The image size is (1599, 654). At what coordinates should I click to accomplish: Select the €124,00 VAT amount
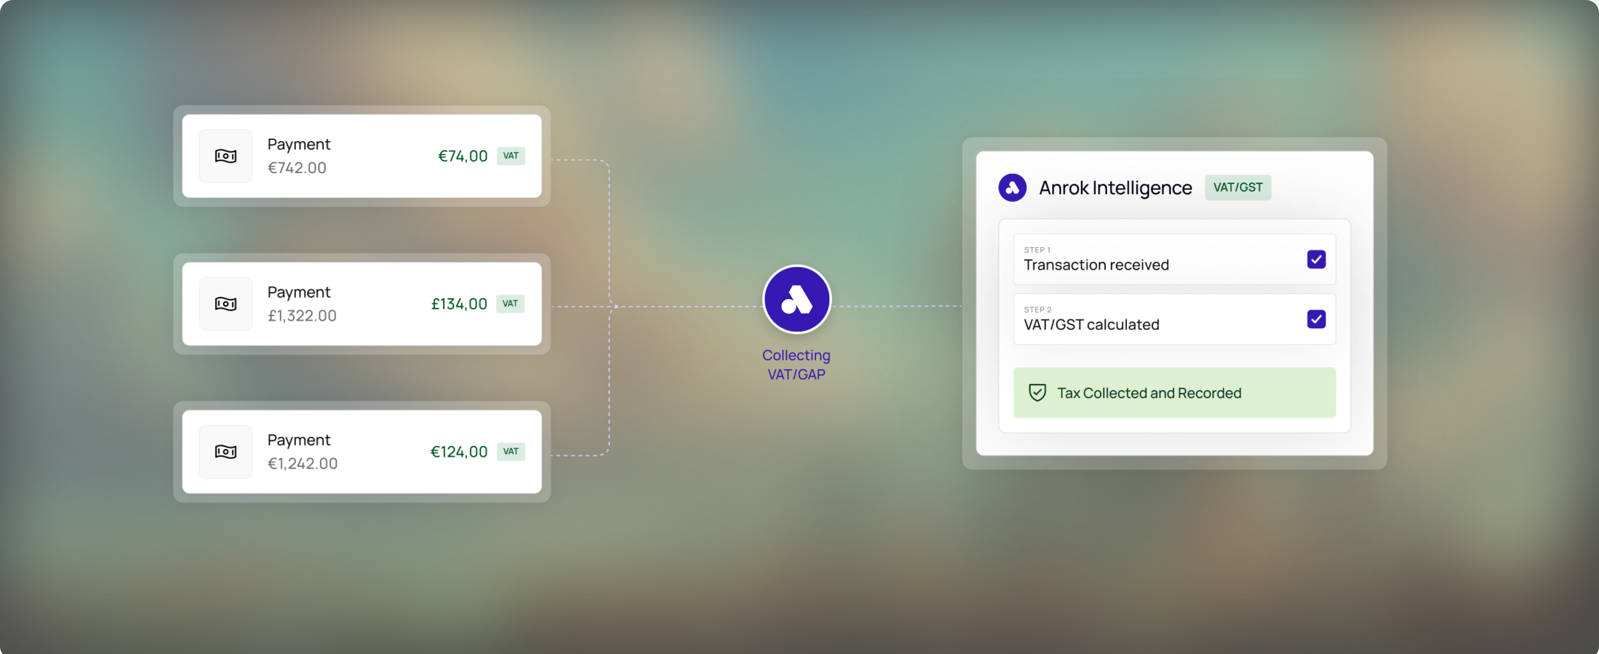[x=459, y=452]
